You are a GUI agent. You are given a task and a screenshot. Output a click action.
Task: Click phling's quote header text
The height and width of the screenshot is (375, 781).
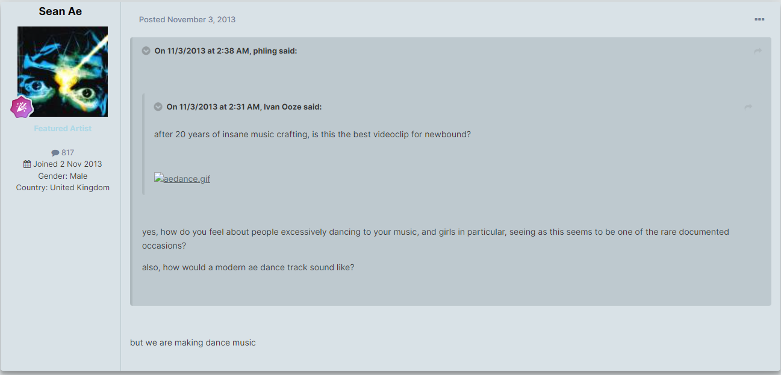226,51
